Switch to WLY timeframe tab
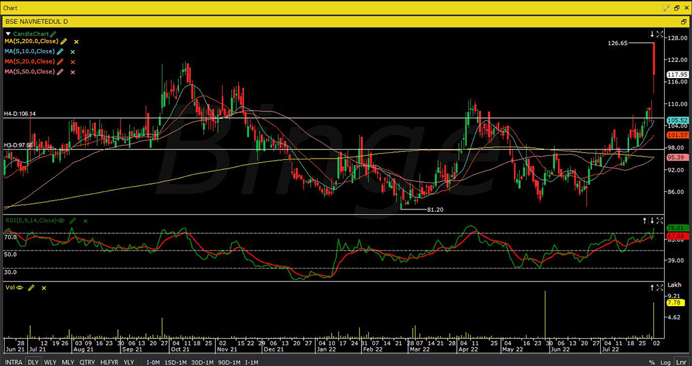This screenshot has width=692, height=366. pyautogui.click(x=51, y=361)
